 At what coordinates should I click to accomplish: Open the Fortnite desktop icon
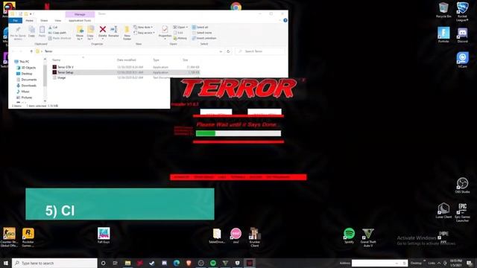click(443, 35)
